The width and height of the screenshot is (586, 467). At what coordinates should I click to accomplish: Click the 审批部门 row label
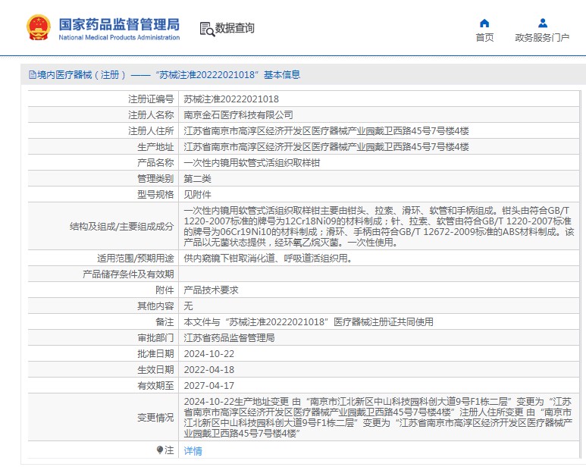click(x=155, y=337)
